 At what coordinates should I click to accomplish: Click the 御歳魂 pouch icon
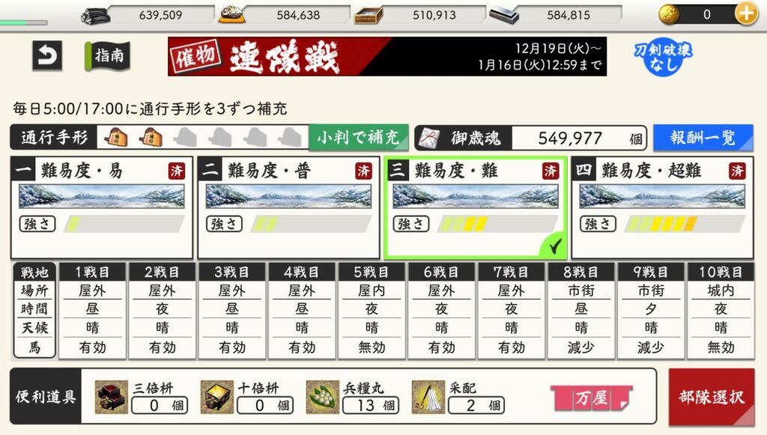point(429,139)
